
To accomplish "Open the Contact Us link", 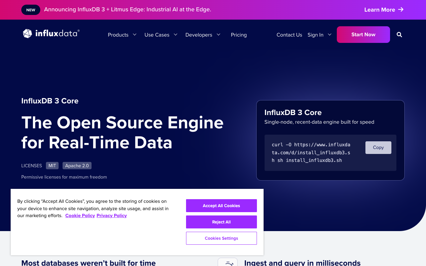I will click(x=289, y=35).
